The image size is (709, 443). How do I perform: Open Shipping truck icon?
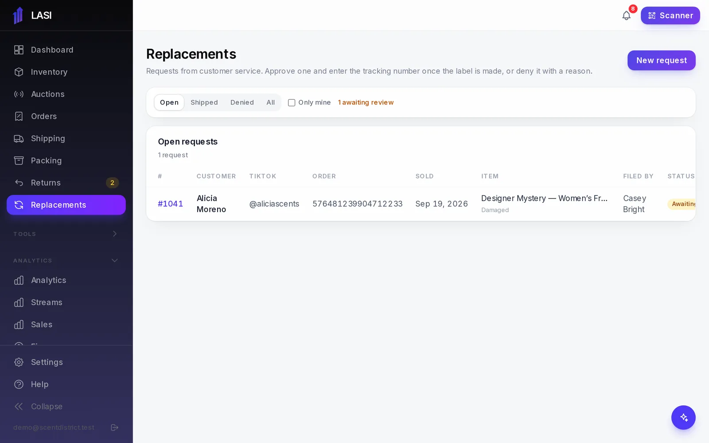point(19,139)
